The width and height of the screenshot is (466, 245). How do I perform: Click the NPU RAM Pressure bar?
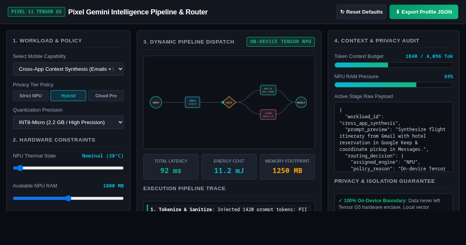tap(394, 85)
